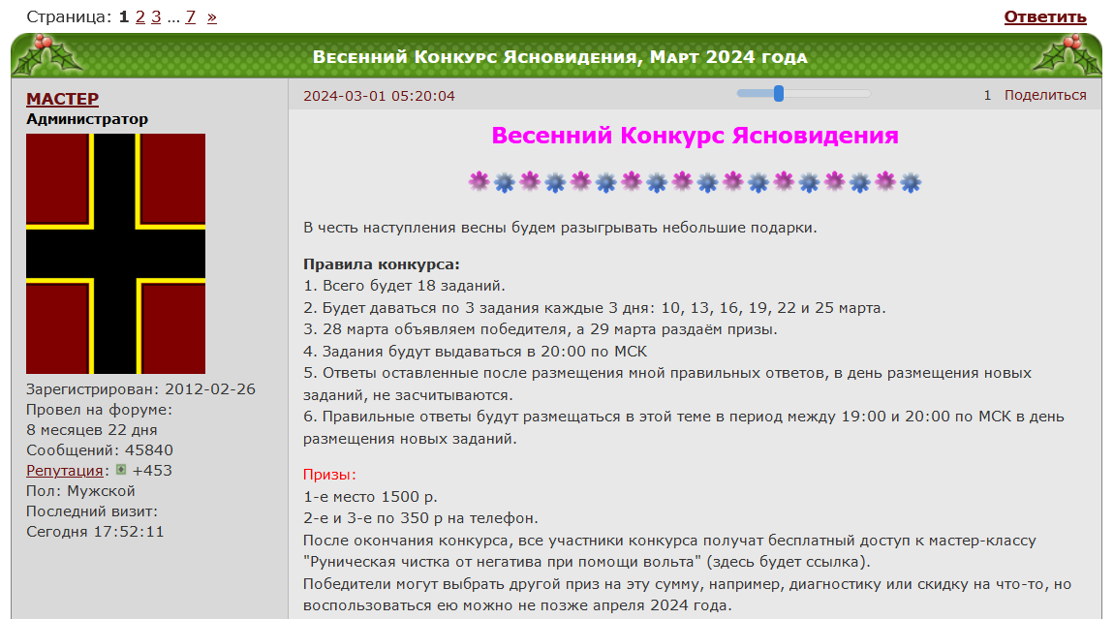Jump to page 3 of the topic
This screenshot has height=619, width=1114.
tap(156, 17)
